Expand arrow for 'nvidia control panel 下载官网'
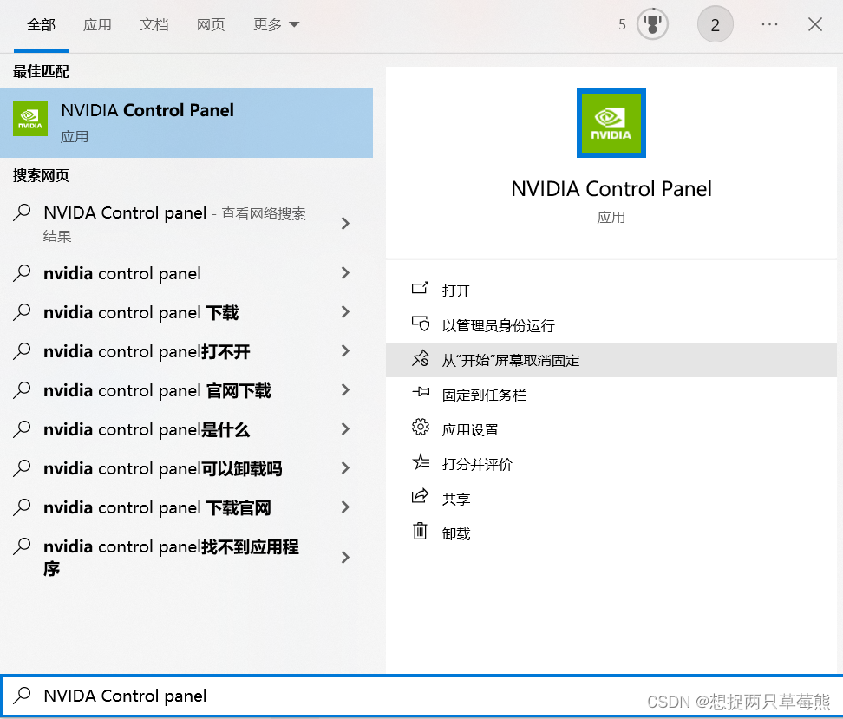 pyautogui.click(x=346, y=507)
